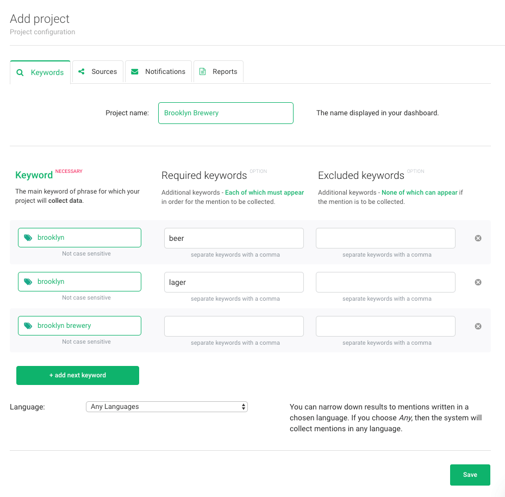Screen dimensions: 505x497
Task: Click the magnifier icon on Keywords tab
Action: click(20, 72)
